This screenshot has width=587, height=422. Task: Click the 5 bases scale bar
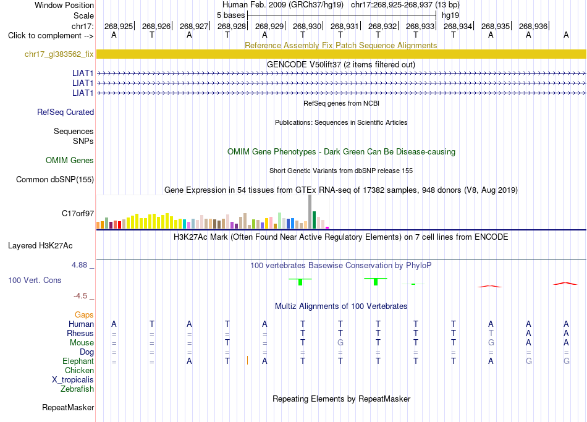(x=342, y=15)
